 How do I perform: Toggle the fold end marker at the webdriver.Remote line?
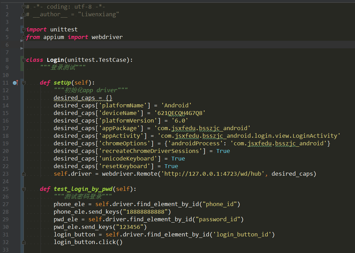(x=24, y=174)
